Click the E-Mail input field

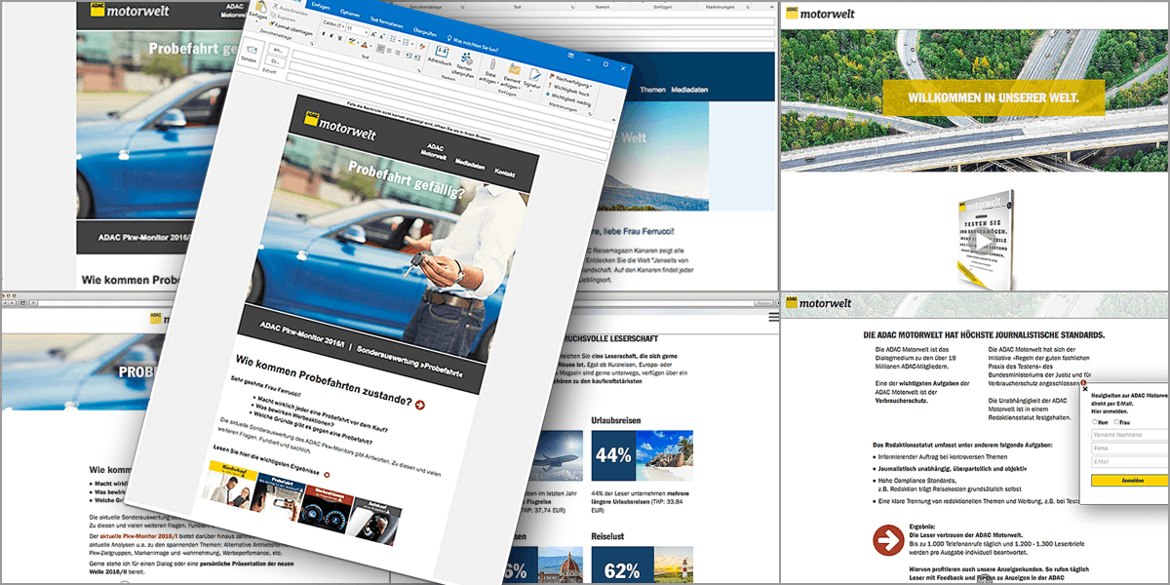pyautogui.click(x=1131, y=461)
